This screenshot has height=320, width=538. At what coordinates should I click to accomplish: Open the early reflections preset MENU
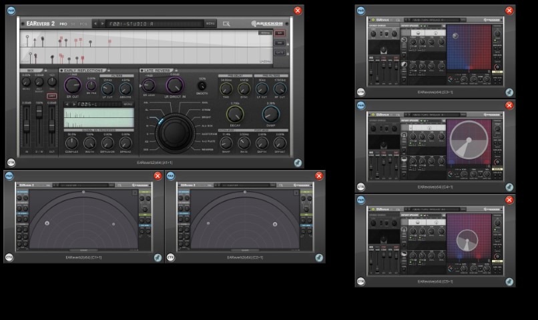tap(127, 104)
